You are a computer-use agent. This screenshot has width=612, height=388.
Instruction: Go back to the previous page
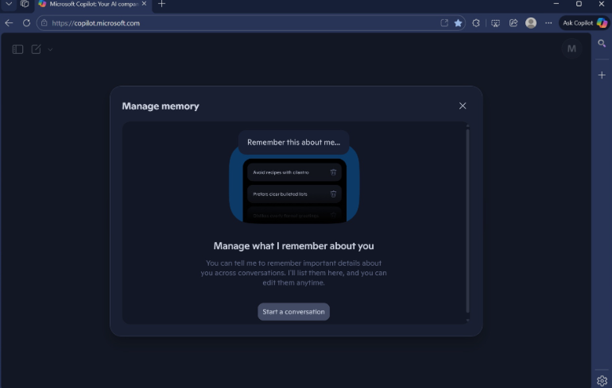9,23
